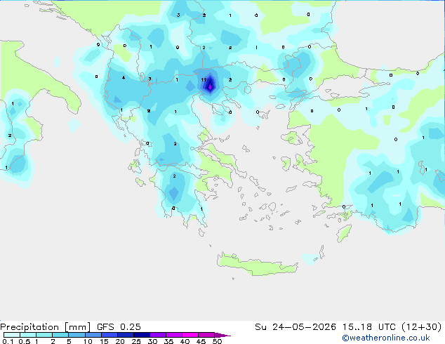Image resolution: width=445 pixels, height=344 pixels.
Task: Click the 0.5–1 mm legend color swatch
Action: click(x=28, y=335)
